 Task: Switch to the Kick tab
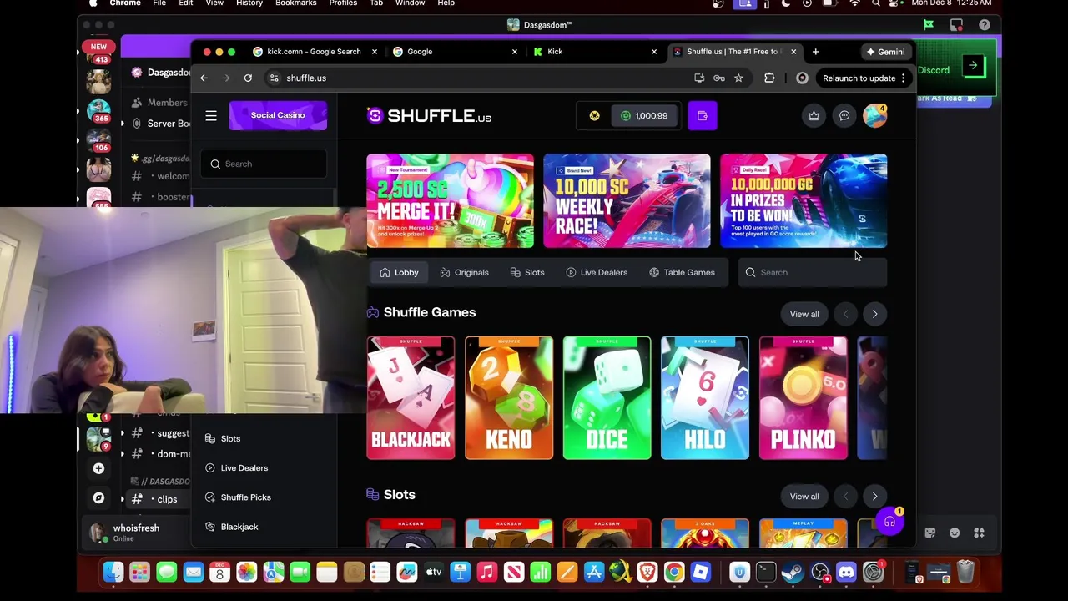(596, 52)
